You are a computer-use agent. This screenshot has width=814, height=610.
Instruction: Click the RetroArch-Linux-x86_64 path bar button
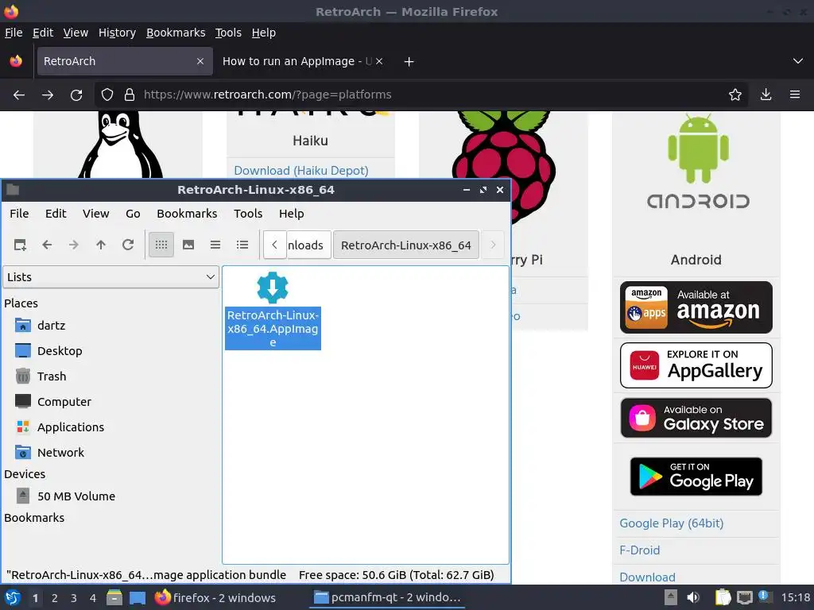[406, 245]
